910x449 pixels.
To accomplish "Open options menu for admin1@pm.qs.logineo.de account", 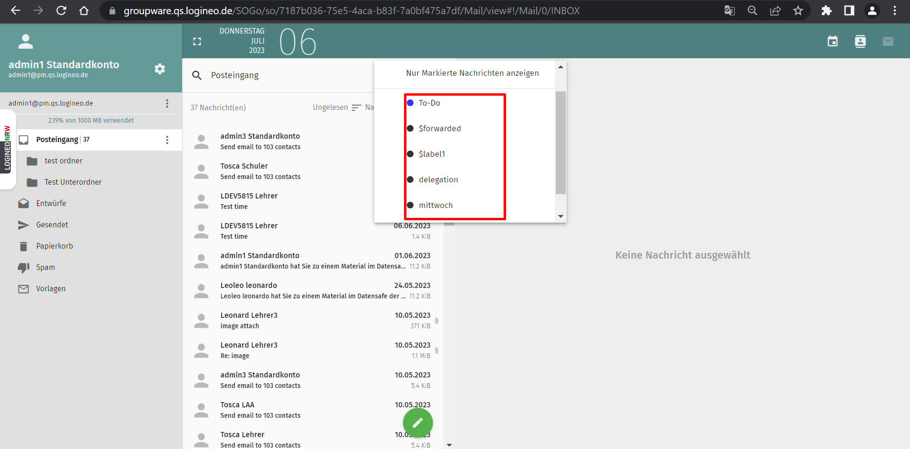I will tap(167, 104).
